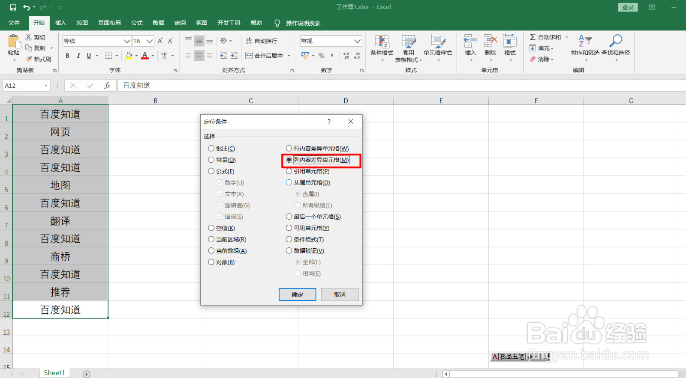Click Delete cells (删除) icon
The height and width of the screenshot is (378, 686).
point(490,42)
